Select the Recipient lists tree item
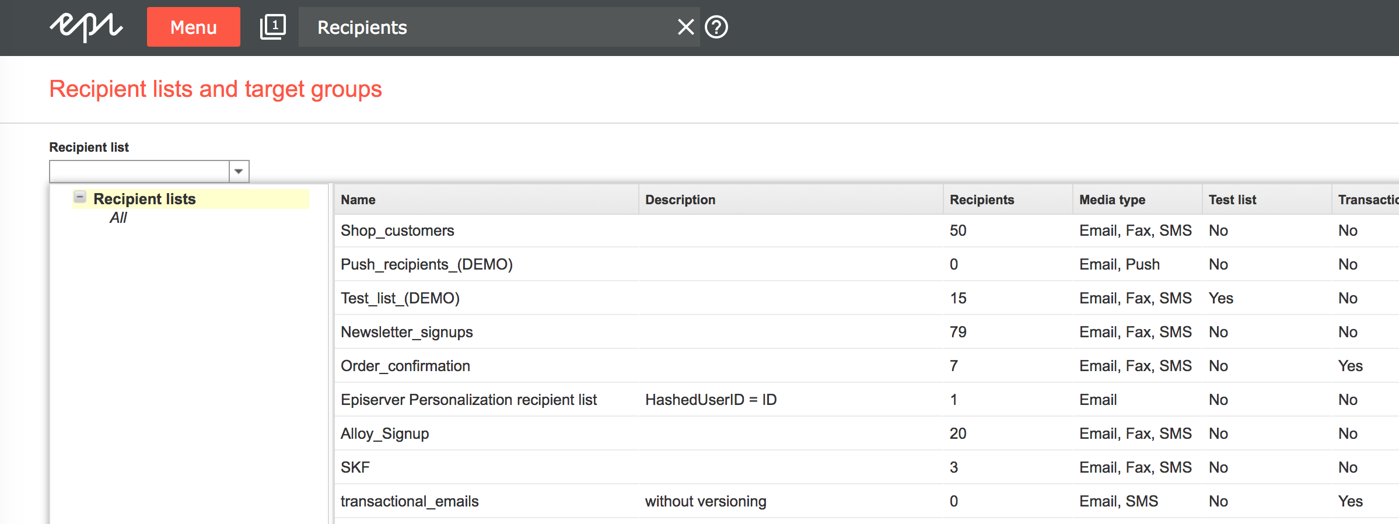Image resolution: width=1399 pixels, height=524 pixels. pos(144,199)
